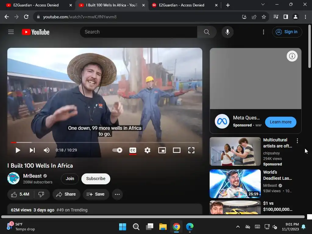312x234 pixels.
Task: Install app from address bar icon
Action: (x=244, y=17)
